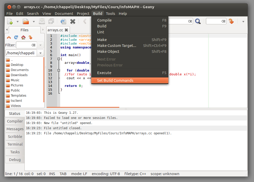254x182 pixels.
Task: Click the magnifier Find icon in toolbar
Action: click(x=198, y=21)
